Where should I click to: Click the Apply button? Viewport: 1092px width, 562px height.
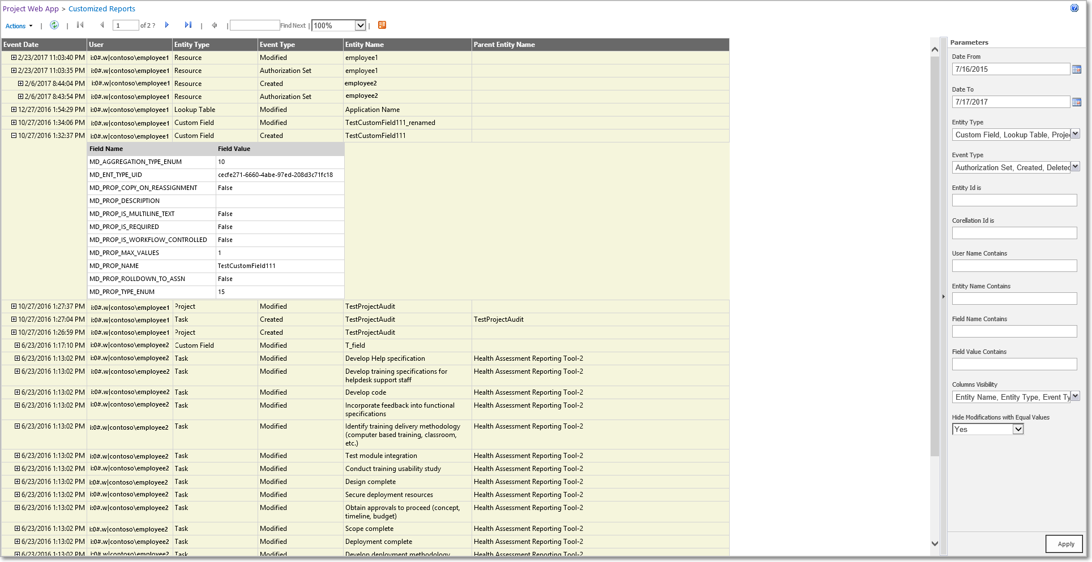(x=1065, y=544)
